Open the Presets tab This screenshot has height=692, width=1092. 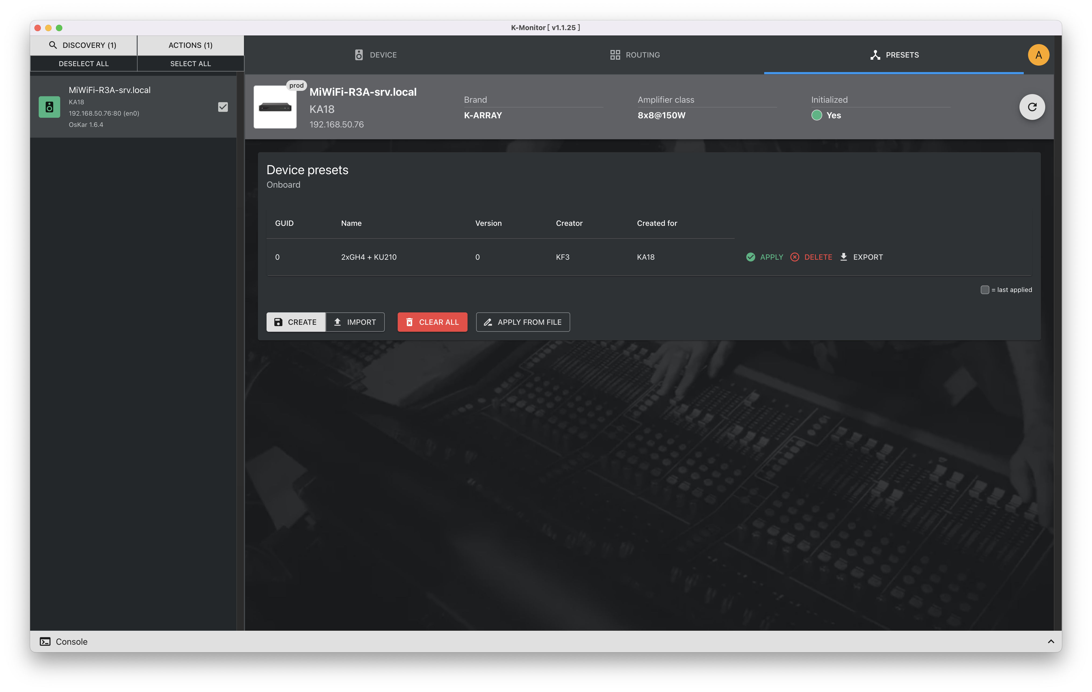tap(894, 55)
